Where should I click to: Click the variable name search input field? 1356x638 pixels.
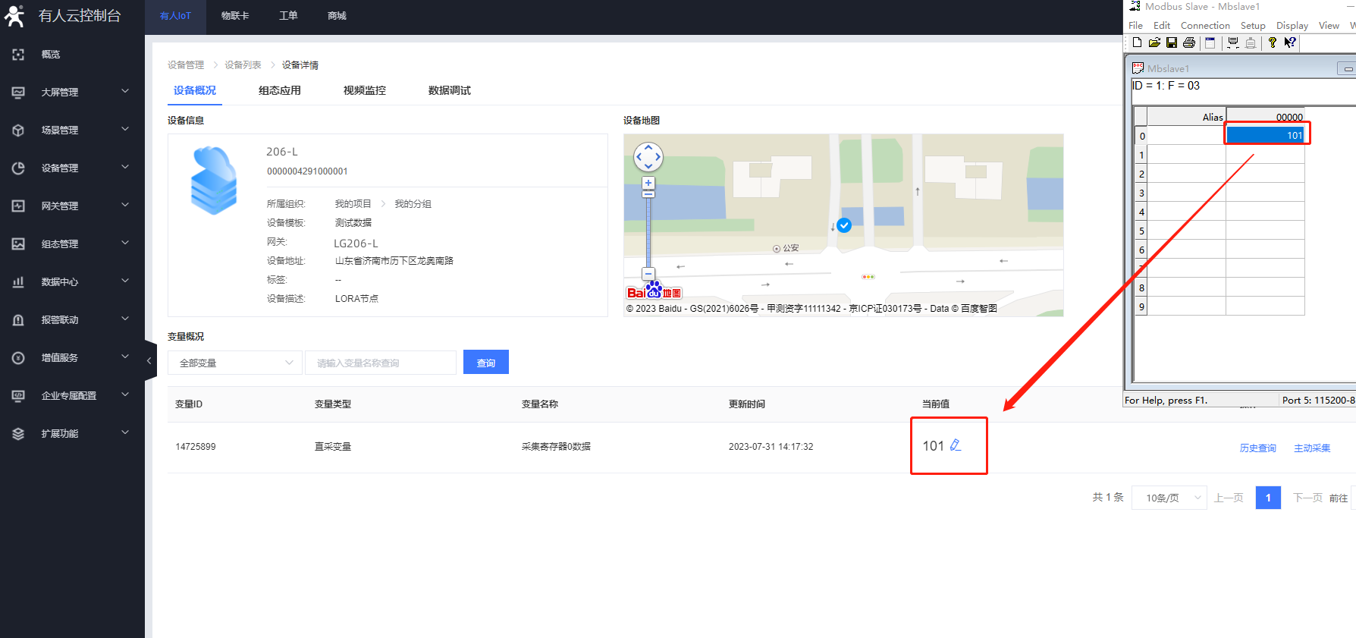pos(380,363)
